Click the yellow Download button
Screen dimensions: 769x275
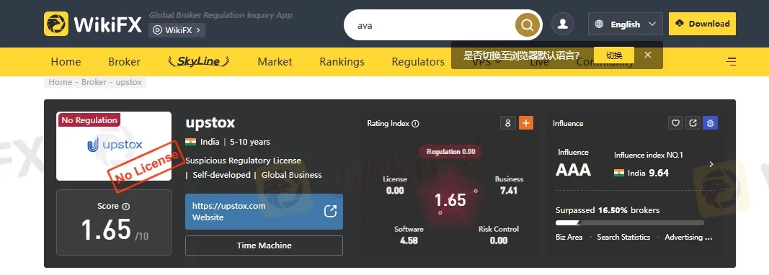[x=702, y=24]
